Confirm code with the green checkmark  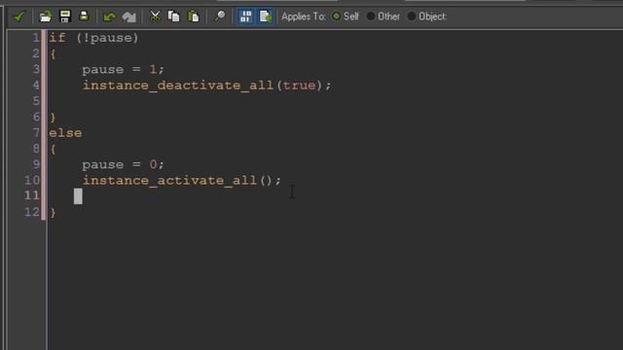(x=19, y=17)
